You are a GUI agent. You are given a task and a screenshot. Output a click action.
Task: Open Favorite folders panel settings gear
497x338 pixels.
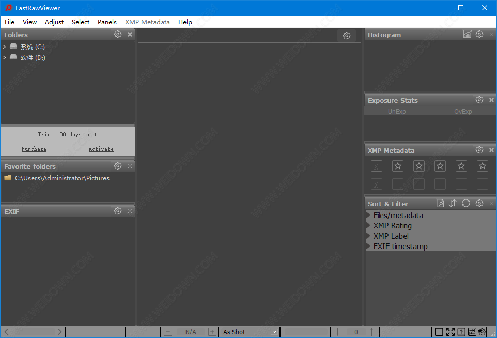pyautogui.click(x=118, y=166)
